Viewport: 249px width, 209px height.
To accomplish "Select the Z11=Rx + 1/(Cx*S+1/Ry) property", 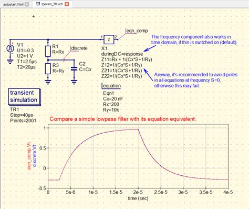I will (127, 59).
